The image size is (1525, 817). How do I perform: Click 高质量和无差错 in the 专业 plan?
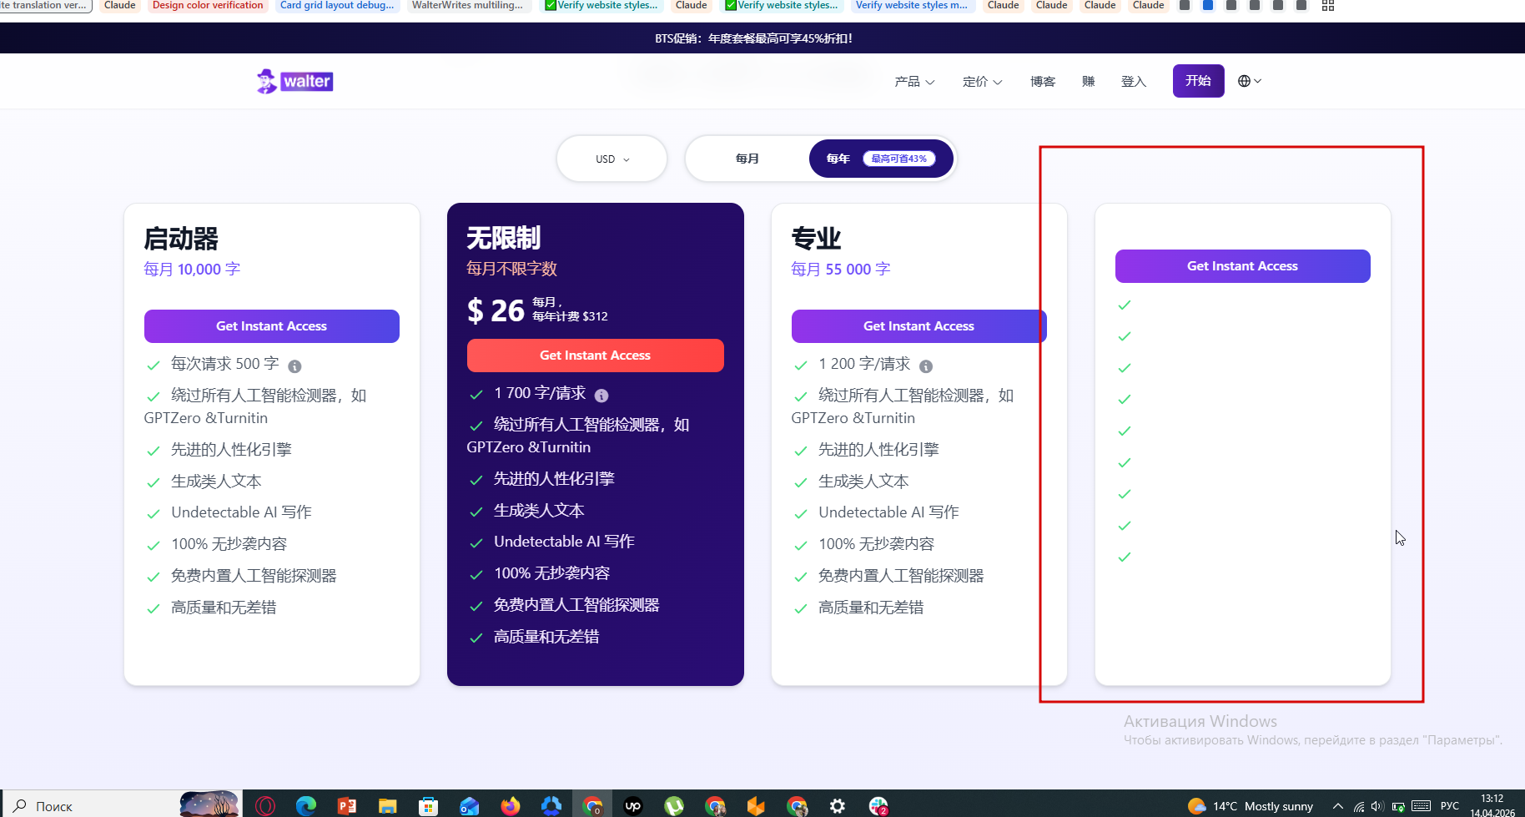[871, 608]
